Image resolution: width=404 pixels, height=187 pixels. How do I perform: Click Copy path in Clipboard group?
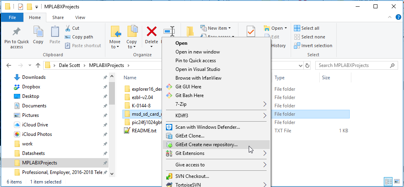click(79, 37)
